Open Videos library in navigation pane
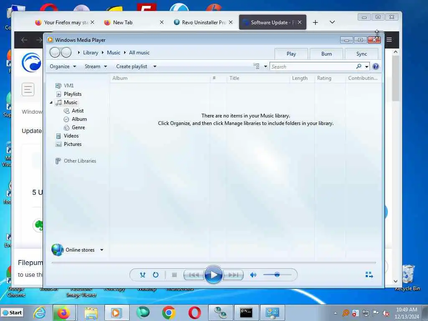 [x=71, y=136]
